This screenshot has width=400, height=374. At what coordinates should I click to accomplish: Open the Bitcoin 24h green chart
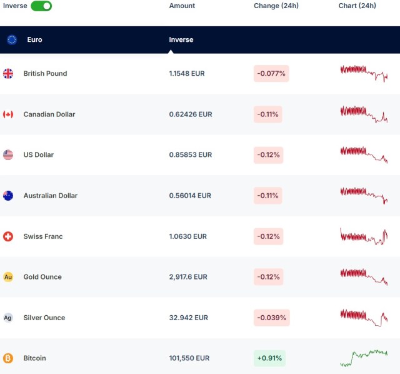click(364, 358)
